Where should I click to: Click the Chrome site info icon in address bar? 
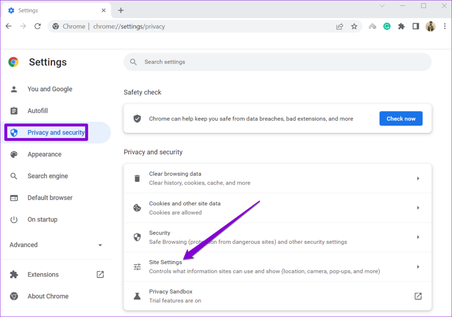pyautogui.click(x=56, y=26)
